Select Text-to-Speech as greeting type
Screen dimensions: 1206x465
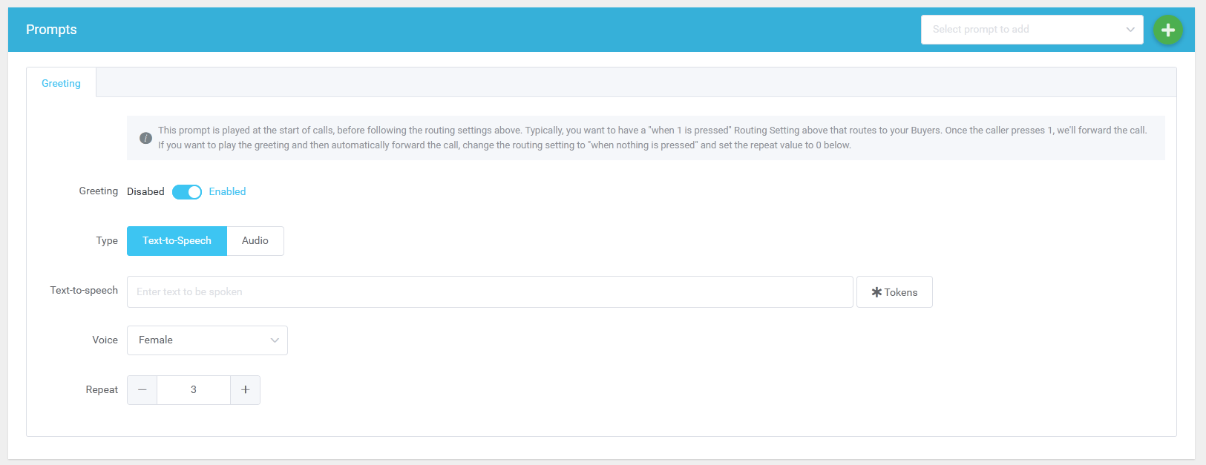tap(177, 241)
